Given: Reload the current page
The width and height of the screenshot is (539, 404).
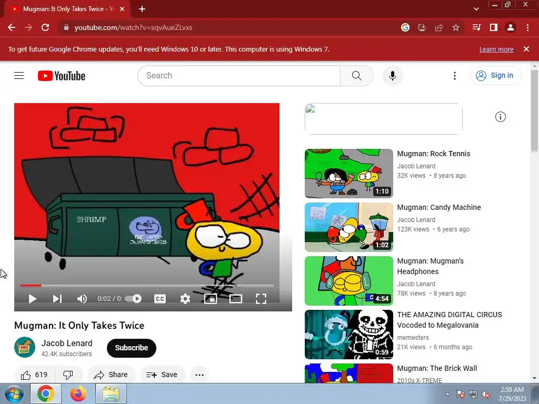Looking at the screenshot, I should (x=45, y=27).
